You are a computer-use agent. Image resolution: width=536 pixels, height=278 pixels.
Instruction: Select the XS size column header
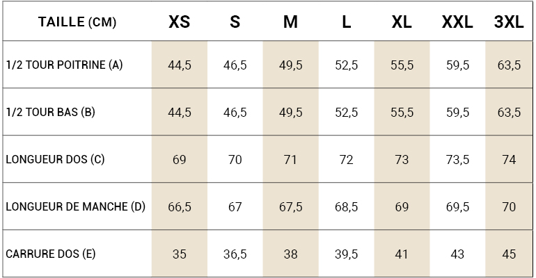[x=180, y=22]
